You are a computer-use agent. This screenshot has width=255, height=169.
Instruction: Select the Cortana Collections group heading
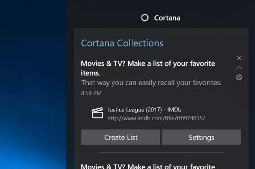122,43
